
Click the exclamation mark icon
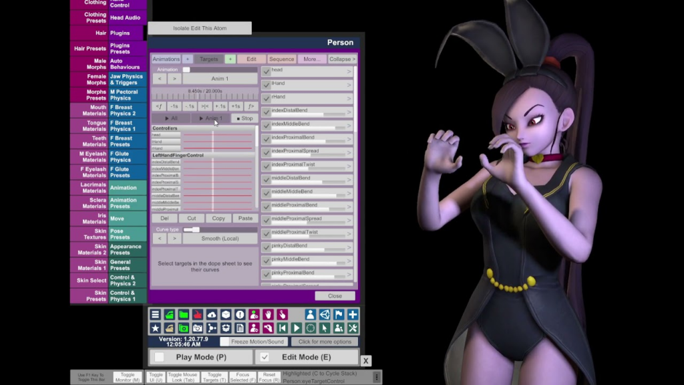(x=240, y=314)
